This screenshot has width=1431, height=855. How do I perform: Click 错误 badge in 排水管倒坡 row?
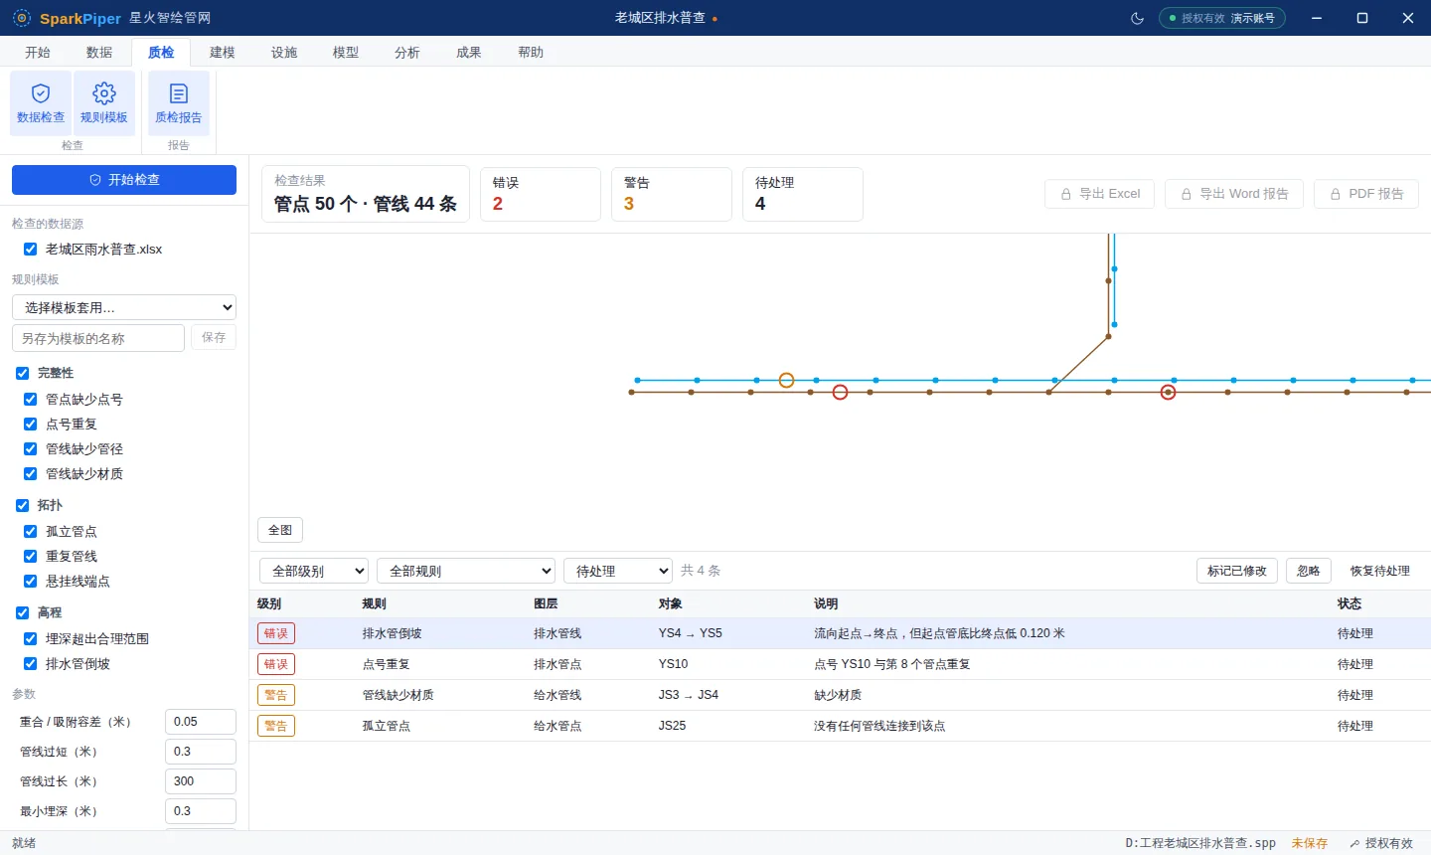[x=276, y=633]
